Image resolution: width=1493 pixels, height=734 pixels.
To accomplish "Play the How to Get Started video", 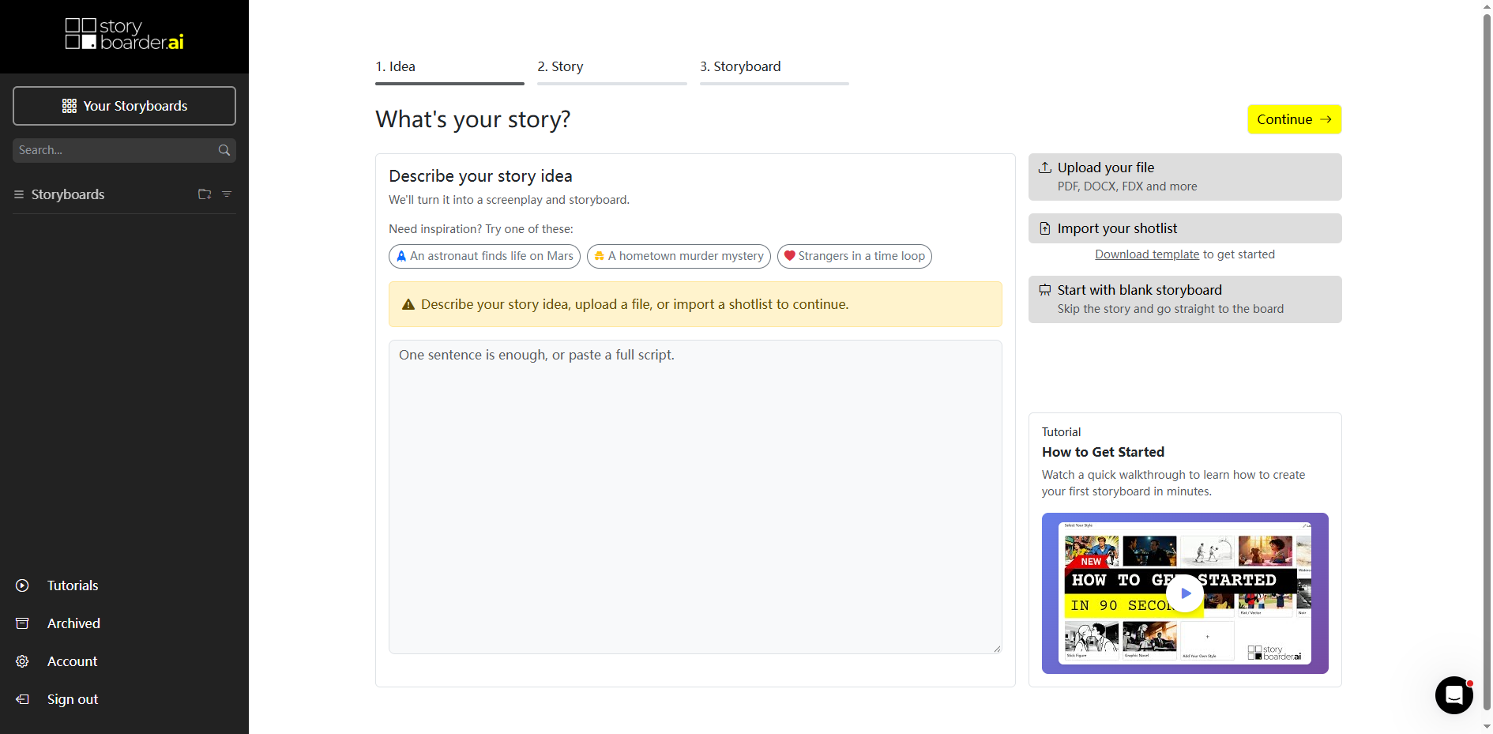I will coord(1185,593).
